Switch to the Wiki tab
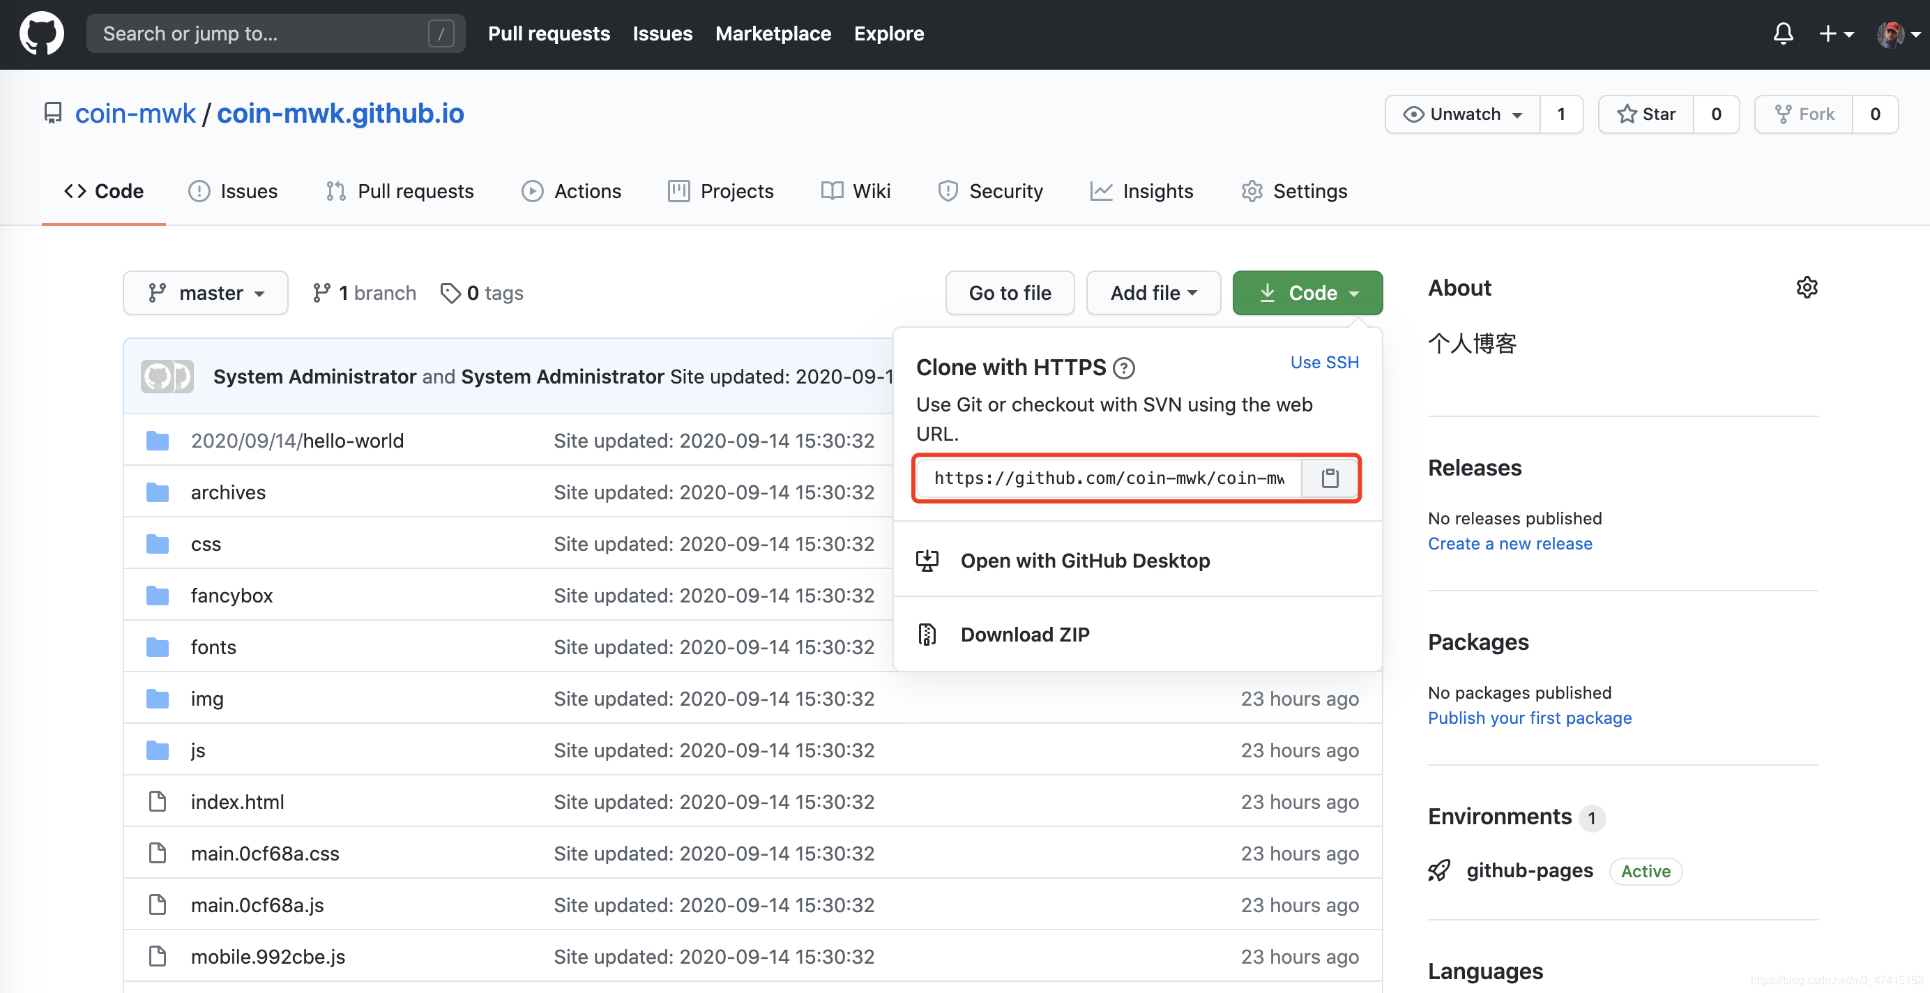This screenshot has width=1930, height=993. click(856, 191)
